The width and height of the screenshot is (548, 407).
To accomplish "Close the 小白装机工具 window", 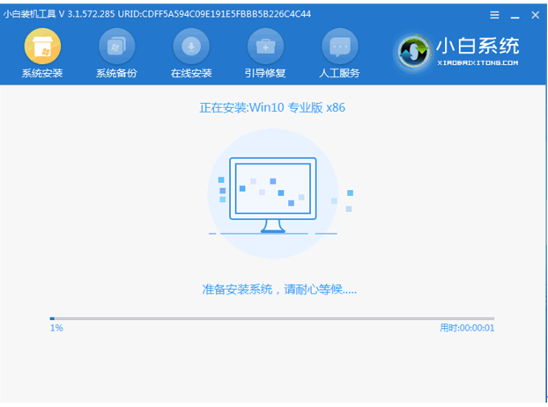I will [x=533, y=15].
